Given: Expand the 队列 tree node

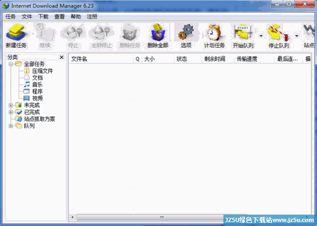Looking at the screenshot, I should tap(11, 126).
